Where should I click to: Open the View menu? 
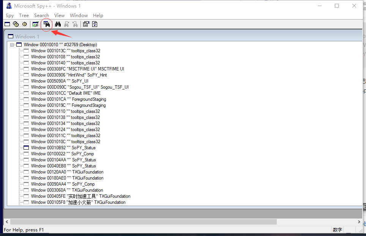pyautogui.click(x=59, y=16)
